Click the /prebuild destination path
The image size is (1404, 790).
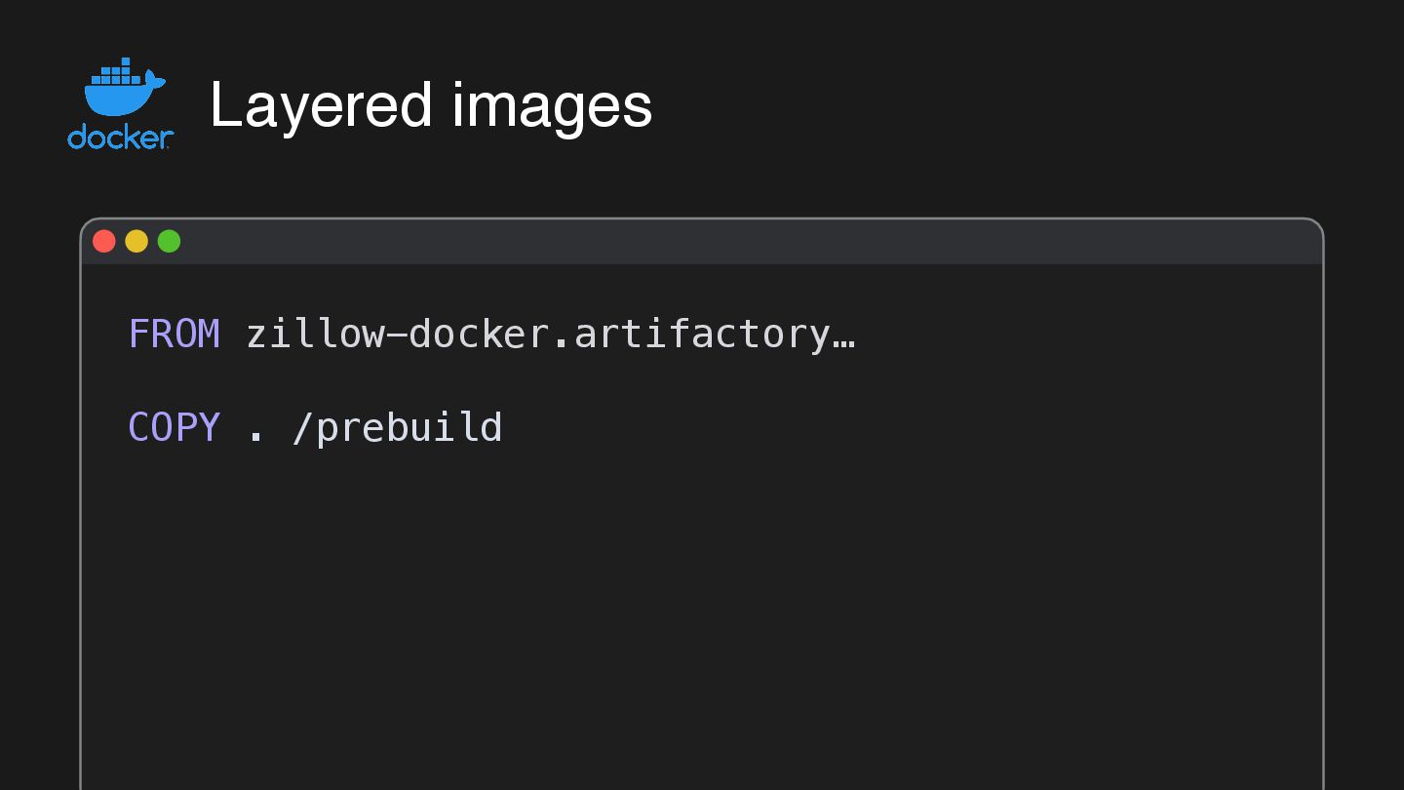398,428
